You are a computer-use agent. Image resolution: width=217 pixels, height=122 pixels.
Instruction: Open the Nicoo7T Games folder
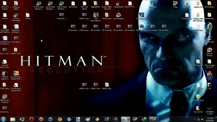[x=5, y=5]
